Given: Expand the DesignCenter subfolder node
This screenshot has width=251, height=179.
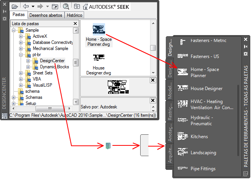Looking at the screenshot, I should click(x=28, y=61).
